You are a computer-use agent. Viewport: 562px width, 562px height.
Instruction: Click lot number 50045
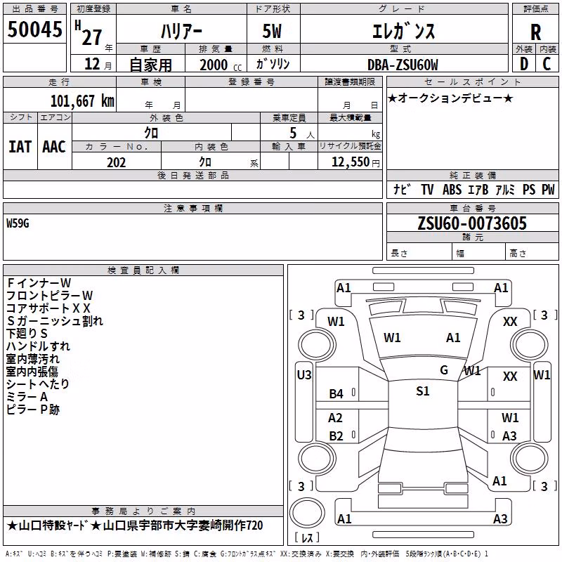[x=34, y=29]
